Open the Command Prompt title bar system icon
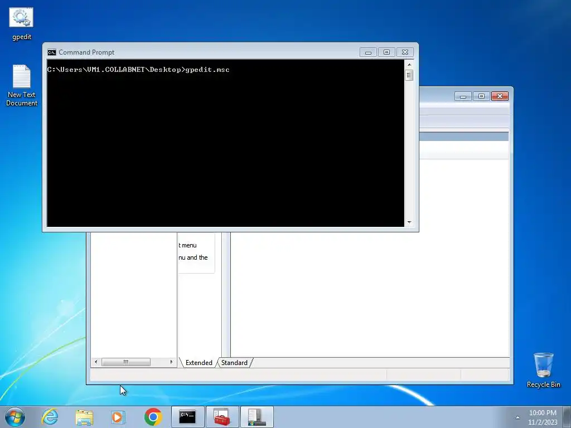The width and height of the screenshot is (571, 428). coord(52,52)
